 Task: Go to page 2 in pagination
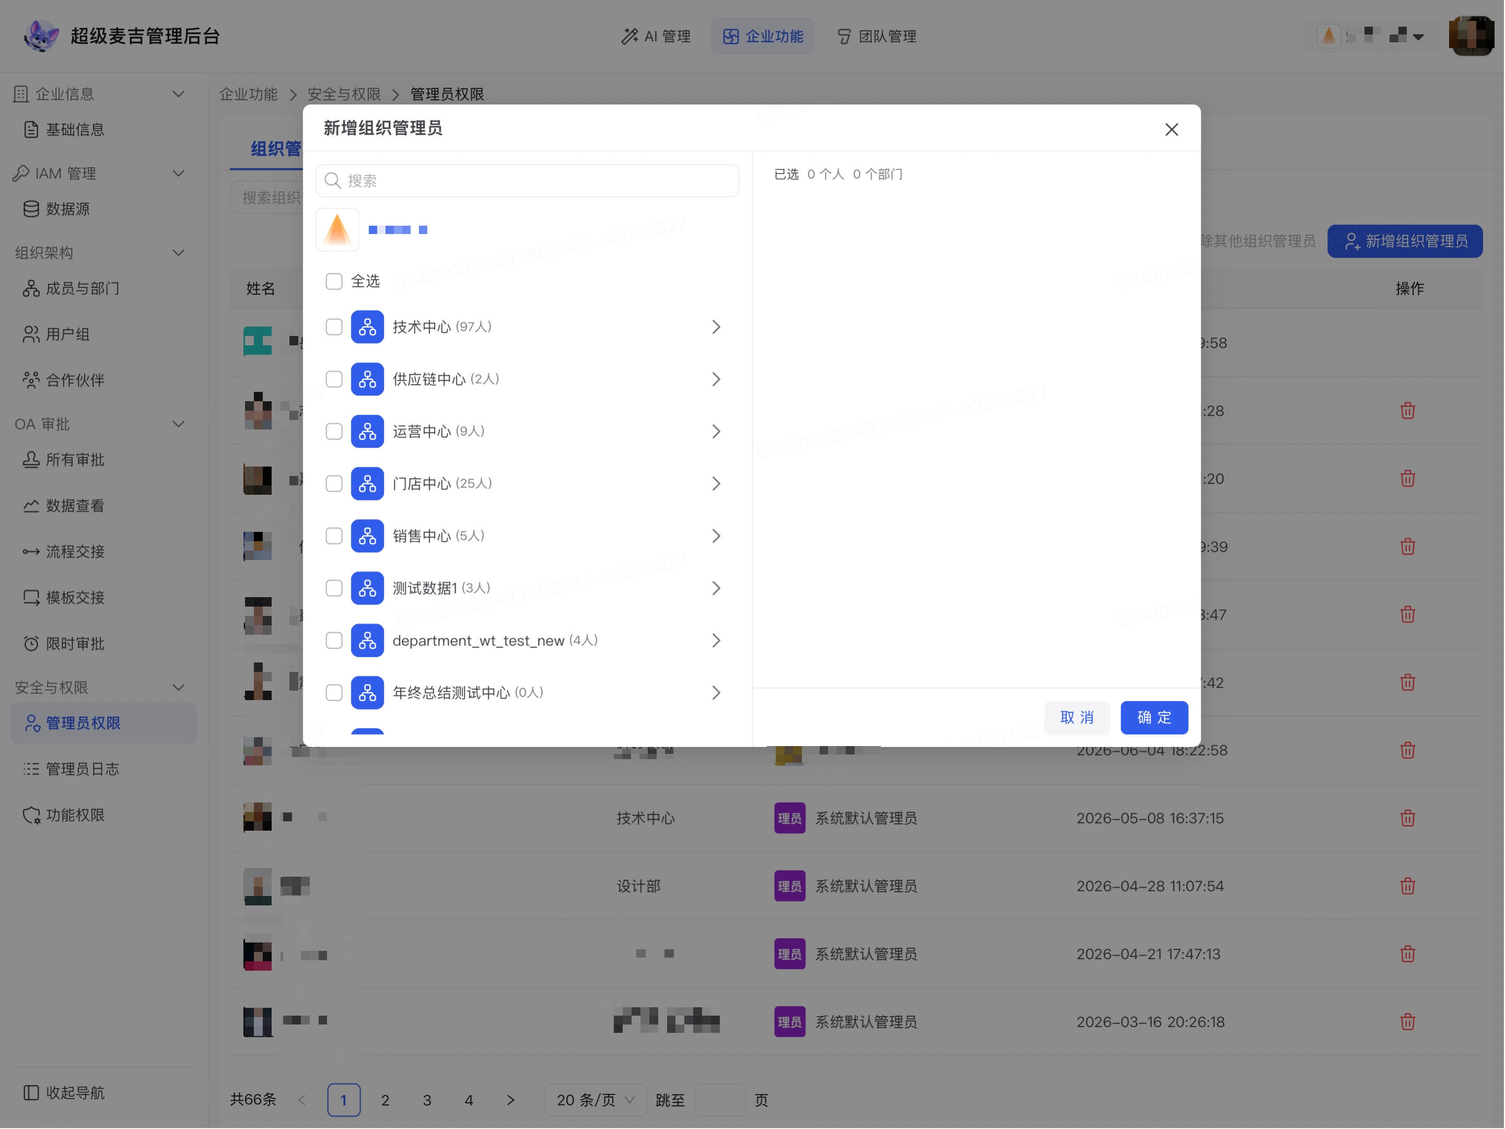[385, 1100]
